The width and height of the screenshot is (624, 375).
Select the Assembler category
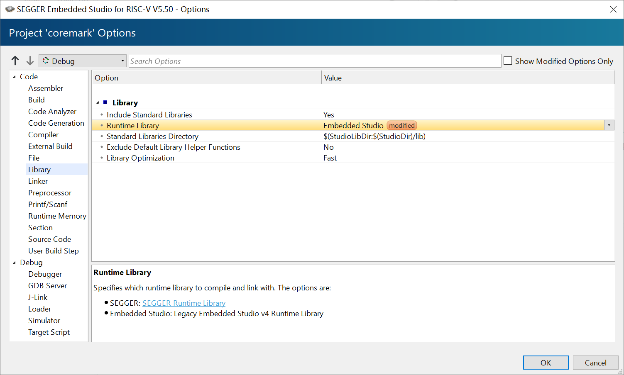pyautogui.click(x=46, y=88)
